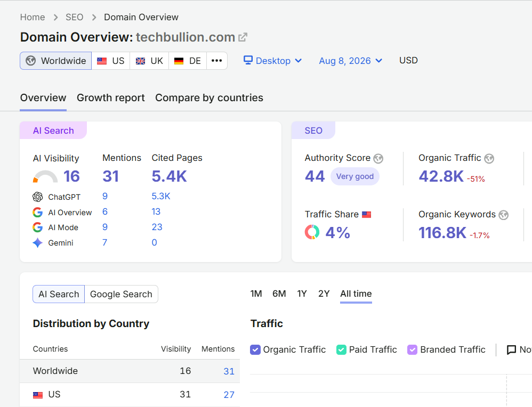Image resolution: width=532 pixels, height=407 pixels.
Task: Open Gemini mentions count 7
Action: tap(105, 243)
